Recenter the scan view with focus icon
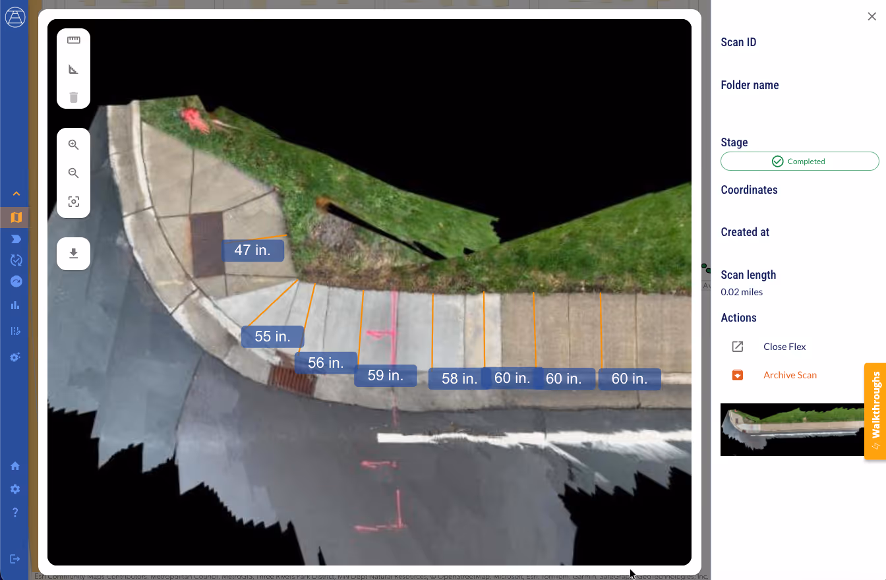The height and width of the screenshot is (580, 886). point(74,202)
